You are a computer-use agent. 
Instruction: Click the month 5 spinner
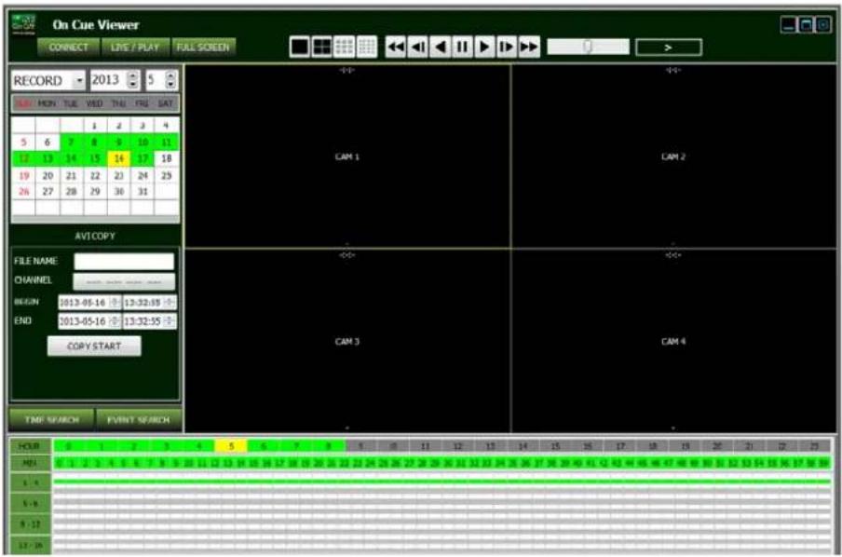pos(170,80)
